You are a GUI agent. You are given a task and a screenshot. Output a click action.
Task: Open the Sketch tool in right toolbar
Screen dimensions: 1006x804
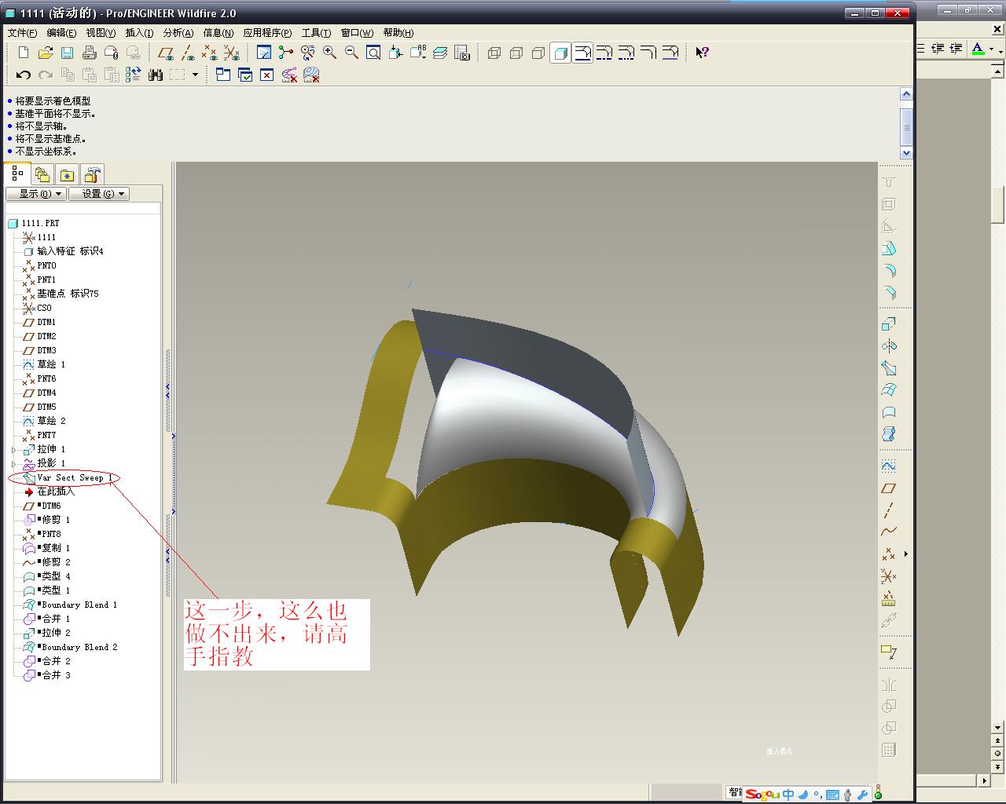pyautogui.click(x=889, y=466)
